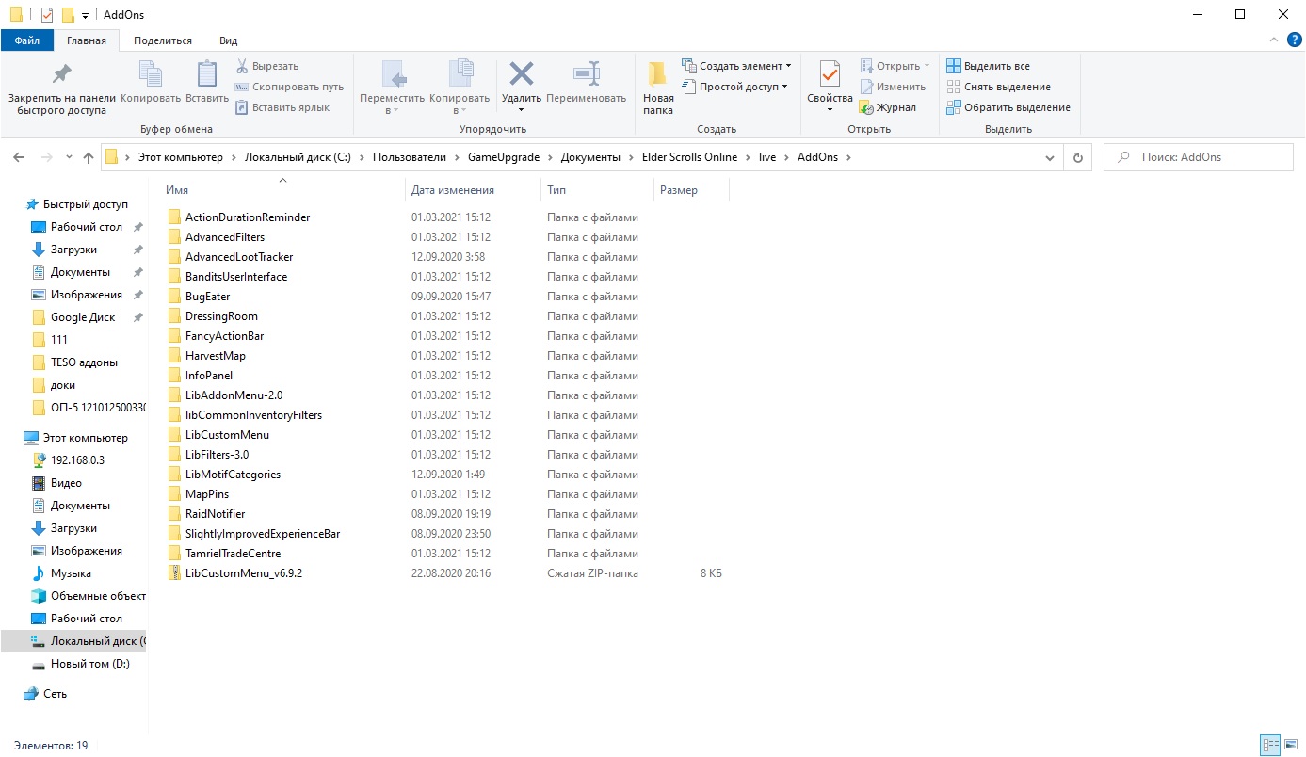The image size is (1306, 757).
Task: Select LibCustomMenu_v6.9.2 ZIP file
Action: click(x=243, y=573)
